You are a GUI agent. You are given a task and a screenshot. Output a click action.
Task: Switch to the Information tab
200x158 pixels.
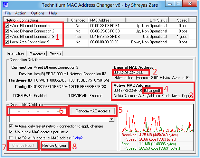point(15,54)
